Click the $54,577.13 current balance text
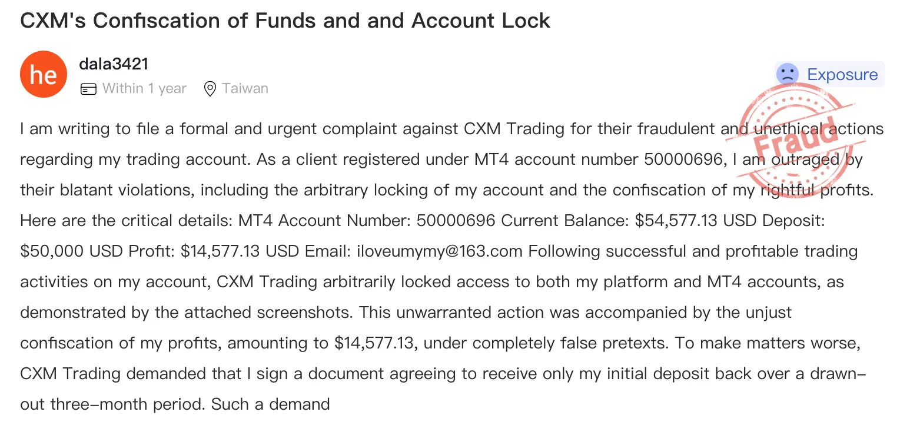 coord(676,221)
